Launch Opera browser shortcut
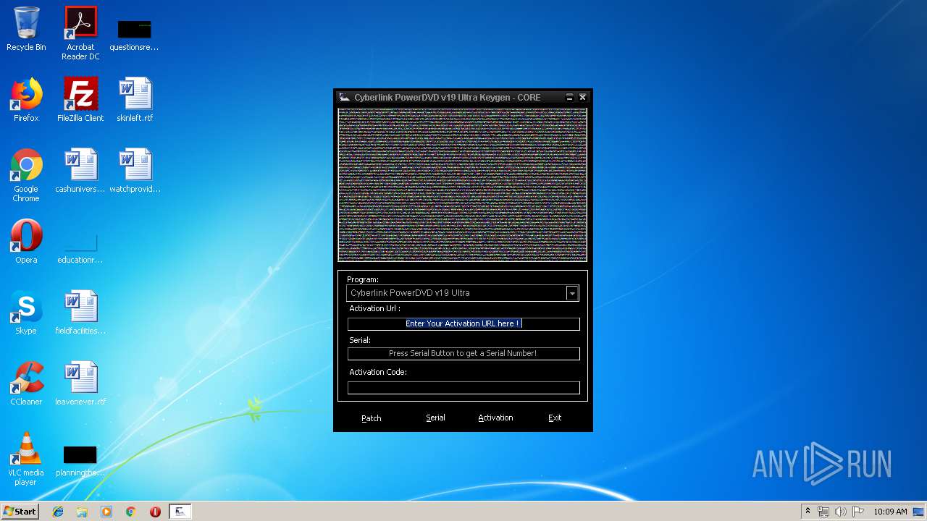 tap(26, 242)
